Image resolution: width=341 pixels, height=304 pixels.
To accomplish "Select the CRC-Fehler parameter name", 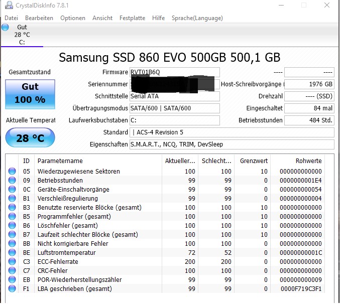I will click(x=52, y=270).
